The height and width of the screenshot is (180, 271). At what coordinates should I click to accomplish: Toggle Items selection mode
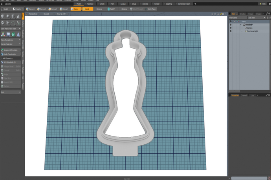(x=76, y=9)
